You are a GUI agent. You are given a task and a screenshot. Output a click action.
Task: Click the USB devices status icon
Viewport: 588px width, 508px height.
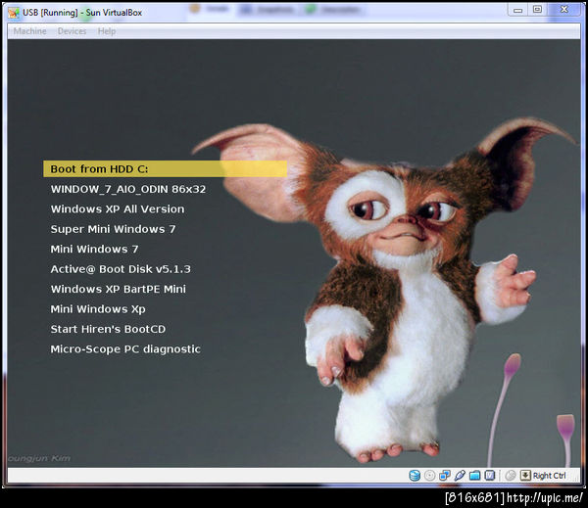coord(460,476)
